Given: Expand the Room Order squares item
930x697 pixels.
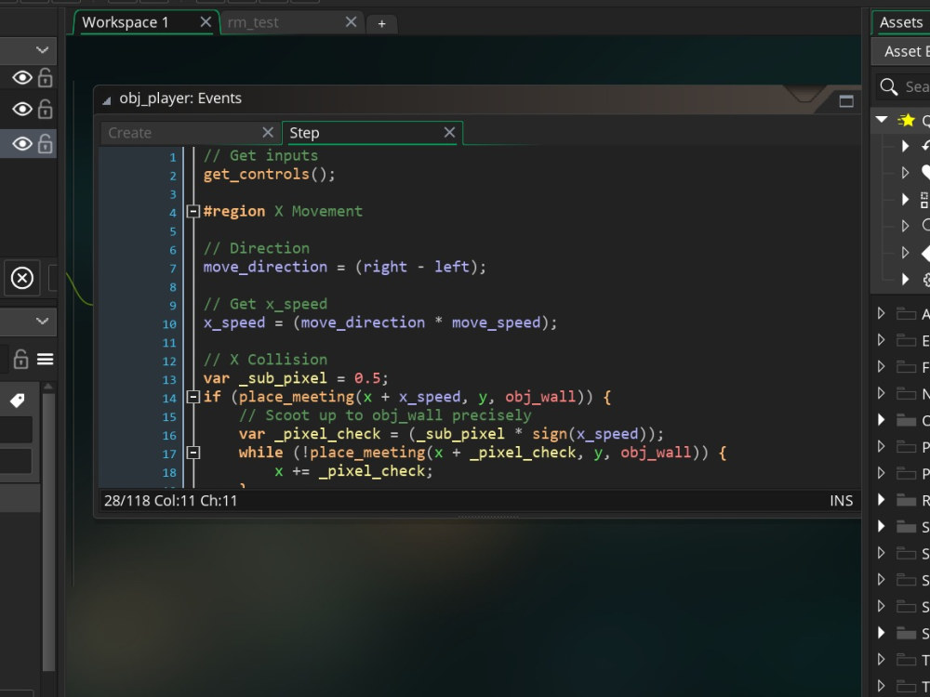Looking at the screenshot, I should (x=905, y=199).
